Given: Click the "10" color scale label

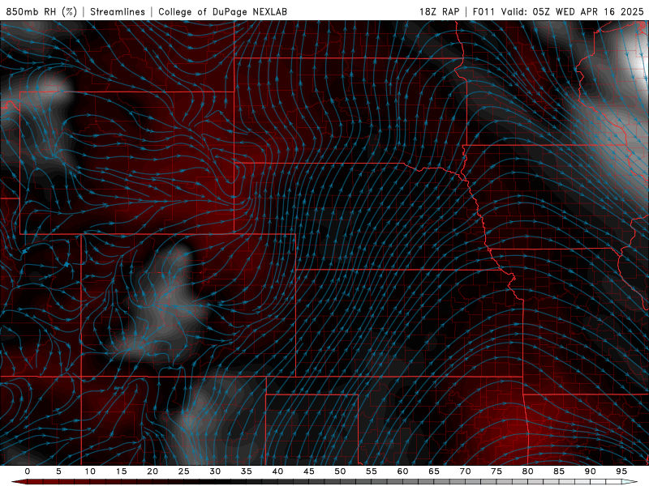Looking at the screenshot, I should point(90,471).
